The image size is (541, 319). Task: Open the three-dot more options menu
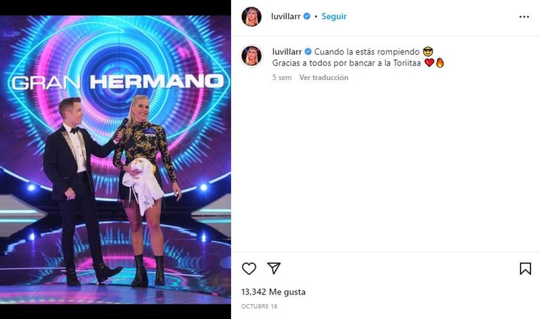point(523,17)
